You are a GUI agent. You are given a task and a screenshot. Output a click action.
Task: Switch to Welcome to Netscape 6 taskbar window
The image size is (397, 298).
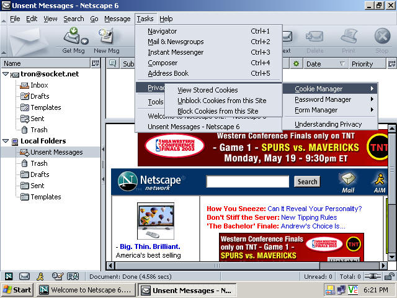pos(86,290)
